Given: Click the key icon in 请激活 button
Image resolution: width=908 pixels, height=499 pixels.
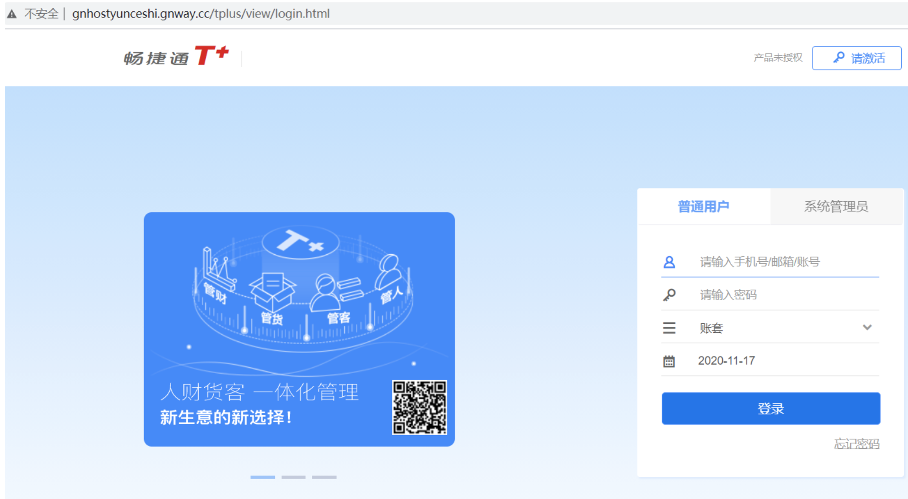Looking at the screenshot, I should pyautogui.click(x=839, y=57).
